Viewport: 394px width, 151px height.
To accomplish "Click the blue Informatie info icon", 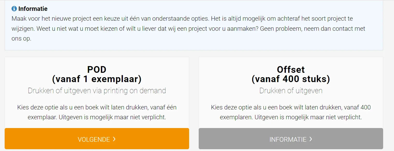I will [14, 8].
